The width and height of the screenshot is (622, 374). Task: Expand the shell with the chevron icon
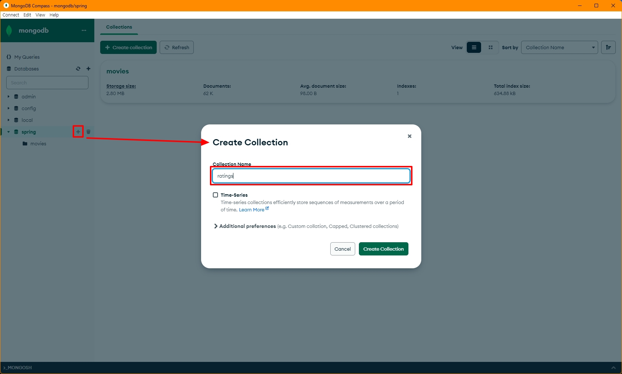[x=613, y=368]
